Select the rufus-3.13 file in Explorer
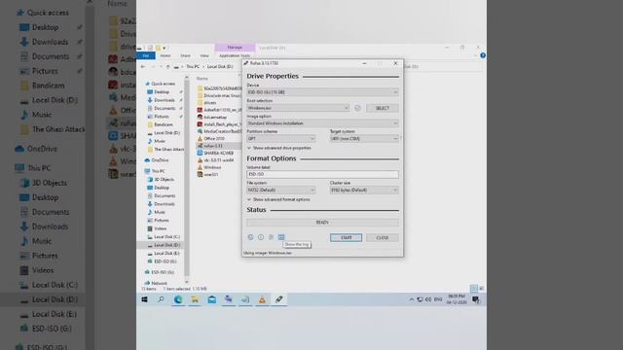Image resolution: width=623 pixels, height=350 pixels. pyautogui.click(x=213, y=146)
